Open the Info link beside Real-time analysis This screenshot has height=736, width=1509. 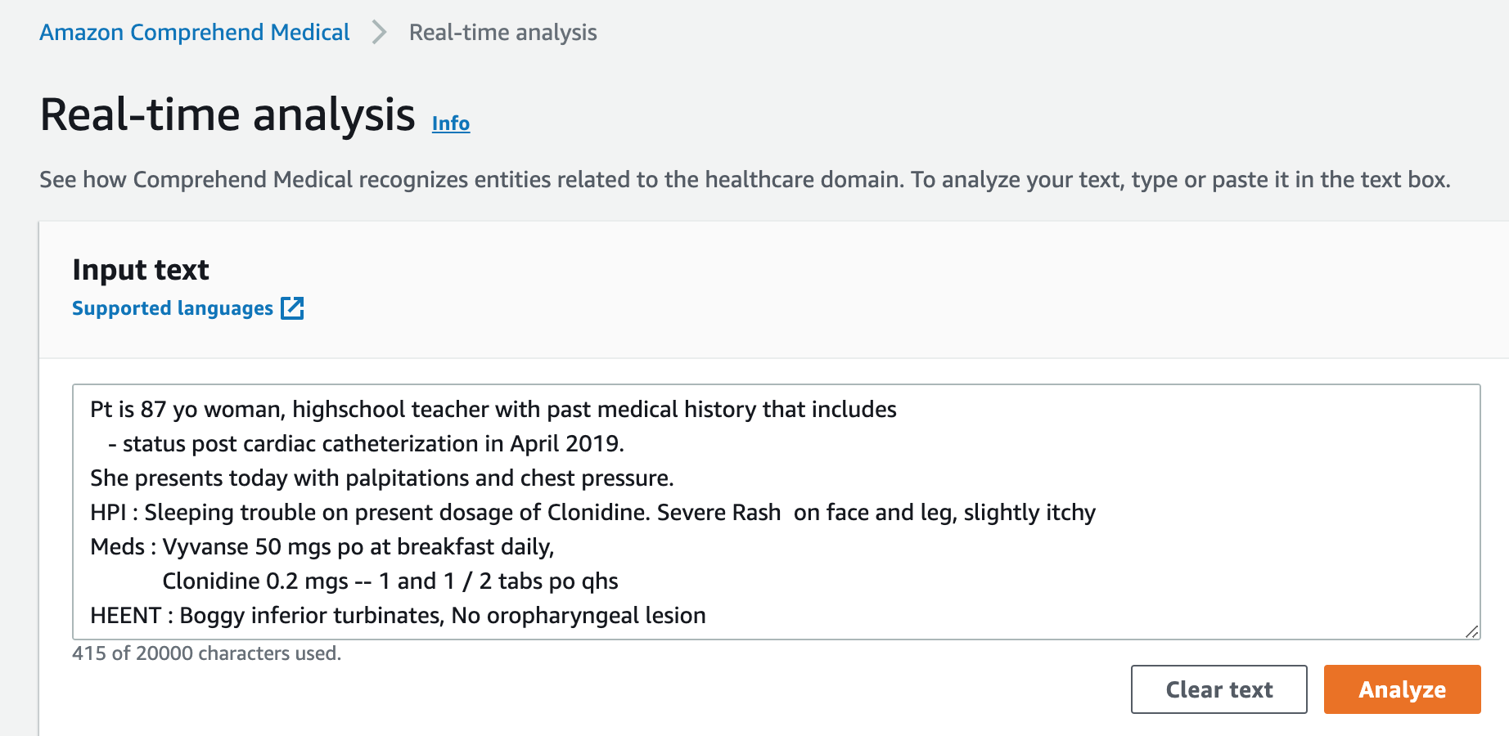tap(450, 124)
